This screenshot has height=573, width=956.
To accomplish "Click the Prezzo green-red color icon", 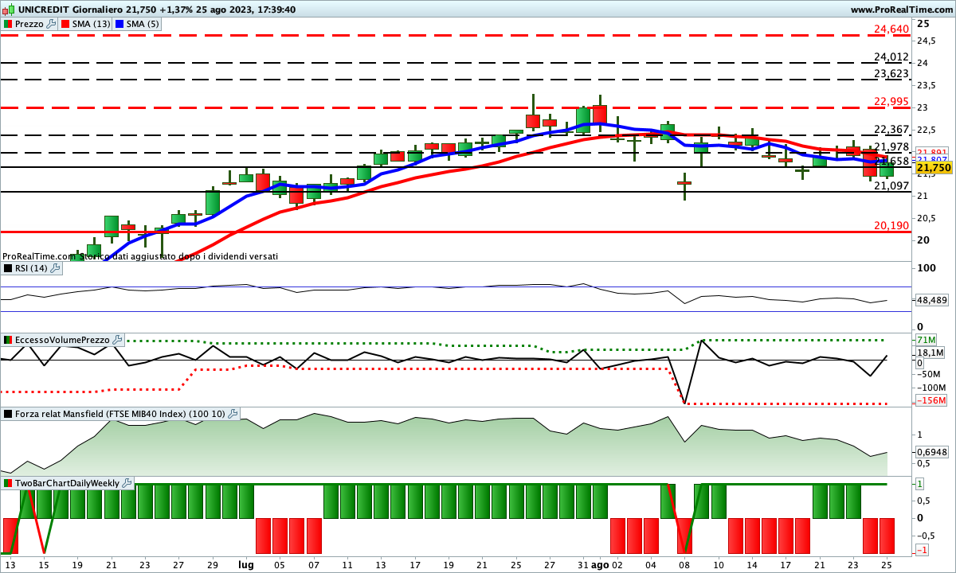I will click(x=8, y=24).
